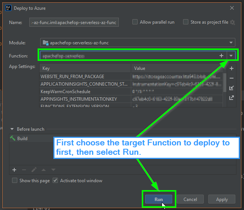The height and width of the screenshot is (210, 244).
Task: Remove selected app setting
Action: click(232, 78)
